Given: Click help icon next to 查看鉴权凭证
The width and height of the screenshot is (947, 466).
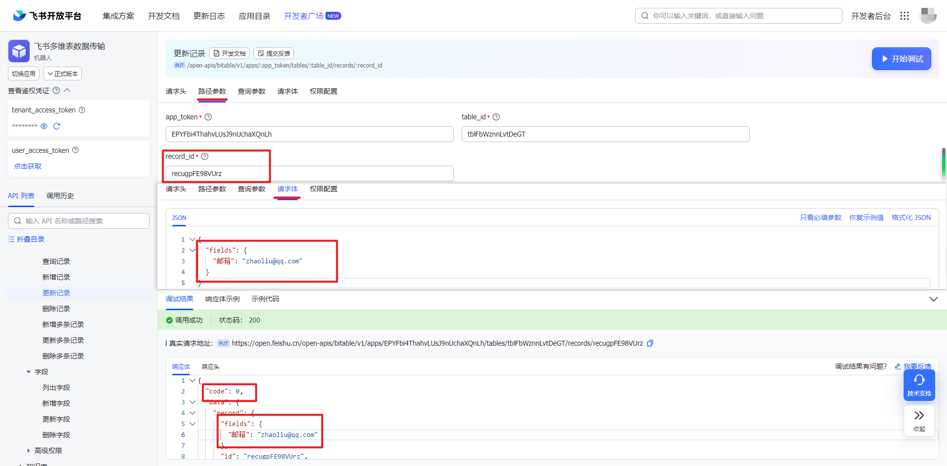Looking at the screenshot, I should (56, 90).
